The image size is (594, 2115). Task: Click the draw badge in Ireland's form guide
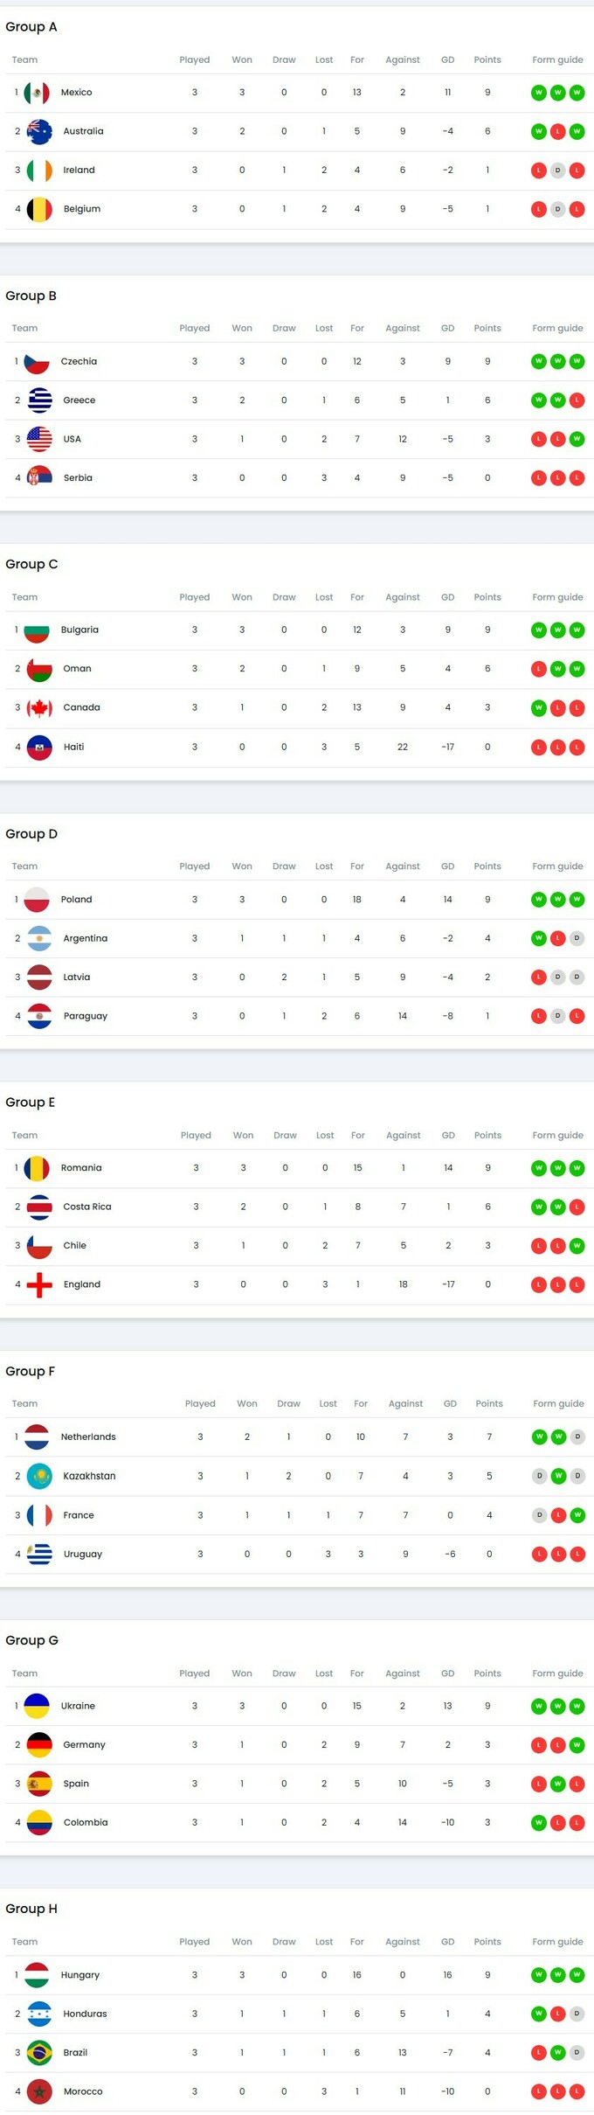(x=557, y=170)
